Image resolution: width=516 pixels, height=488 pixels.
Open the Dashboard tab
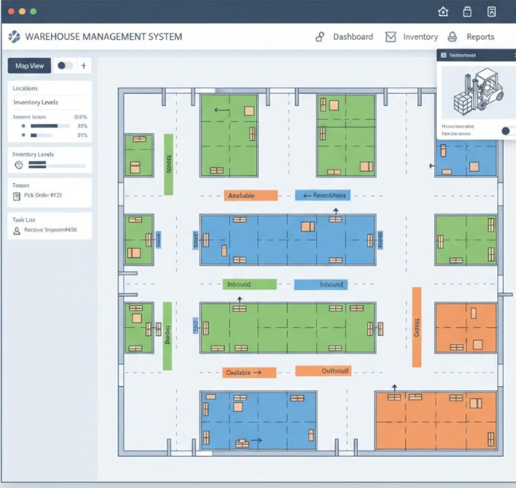pos(353,37)
